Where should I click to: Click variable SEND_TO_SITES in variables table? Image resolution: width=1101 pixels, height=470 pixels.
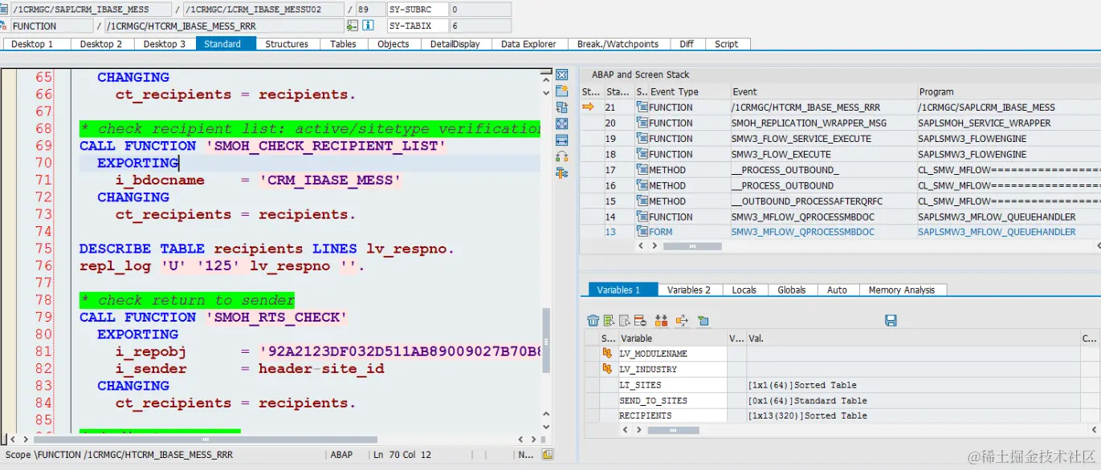point(653,400)
